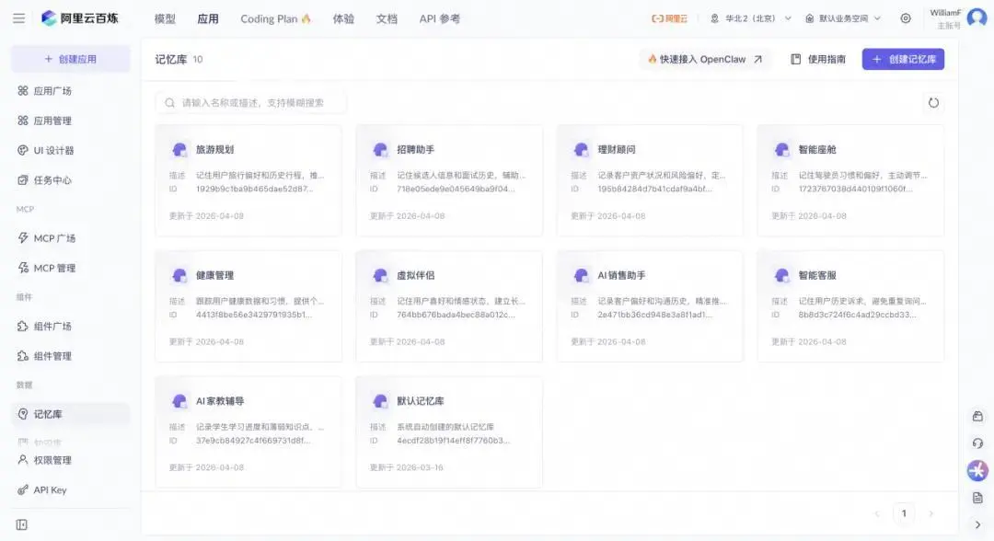Click the 使用指南 button
Viewport: 994px width, 541px height.
(x=818, y=59)
